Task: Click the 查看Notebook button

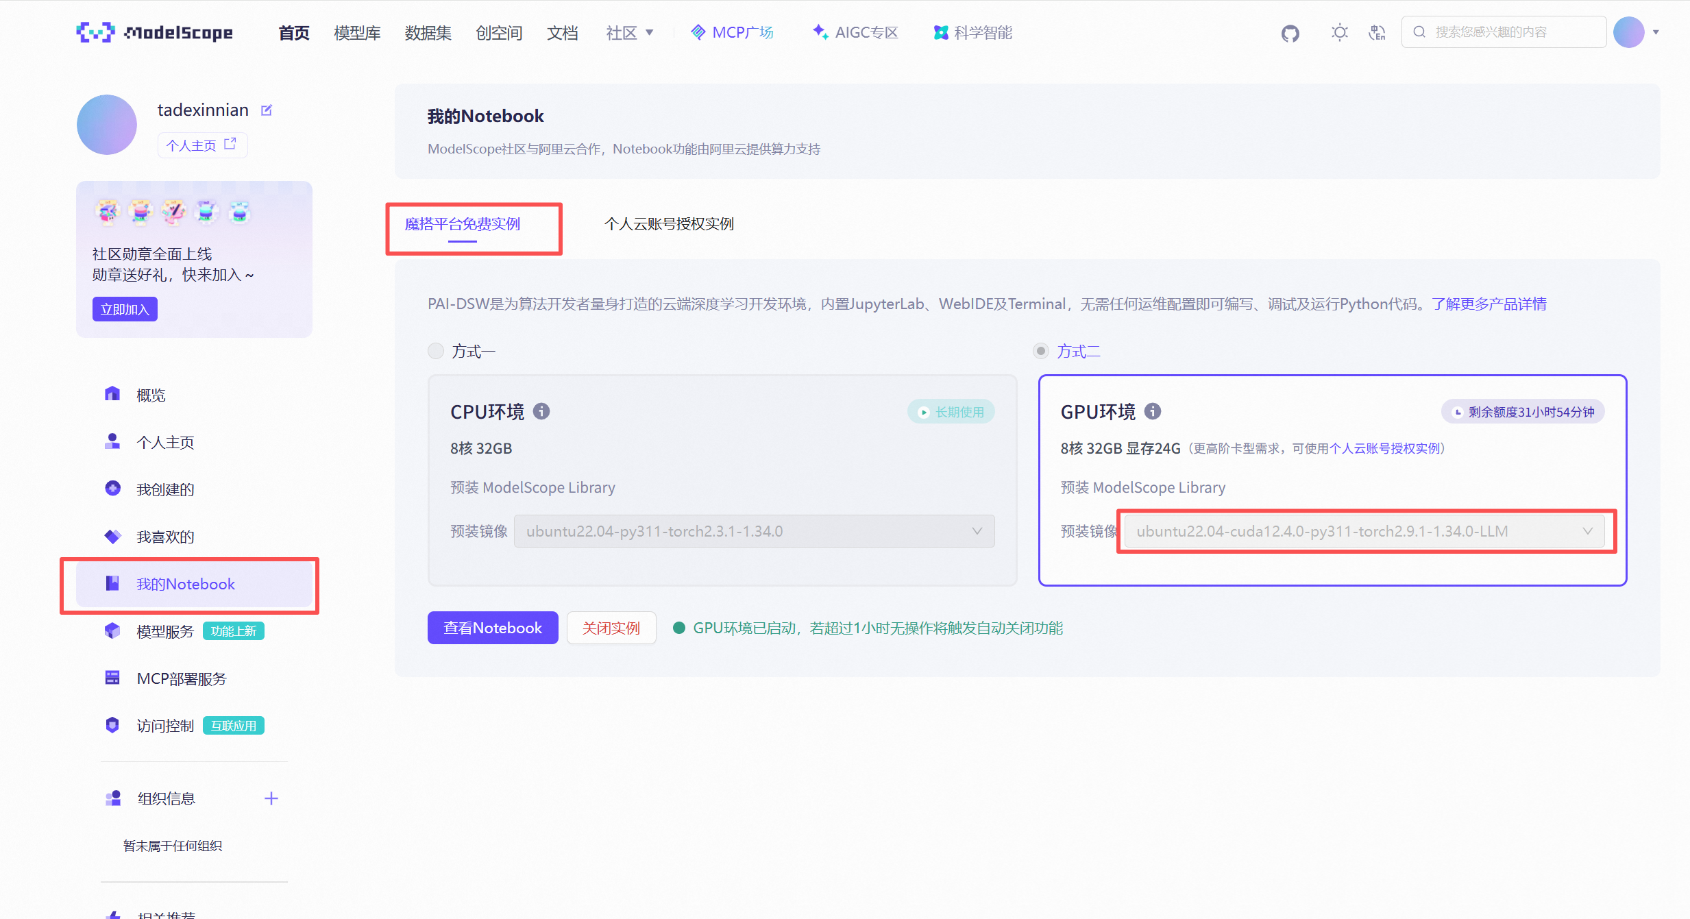Action: (x=493, y=628)
